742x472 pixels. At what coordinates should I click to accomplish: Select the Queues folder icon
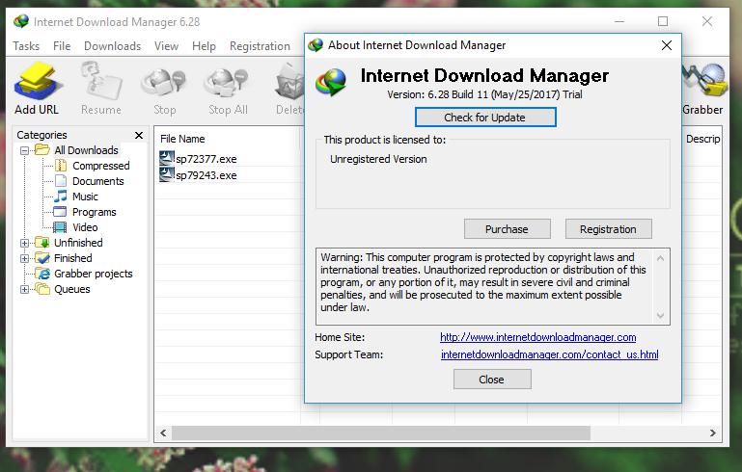[42, 289]
